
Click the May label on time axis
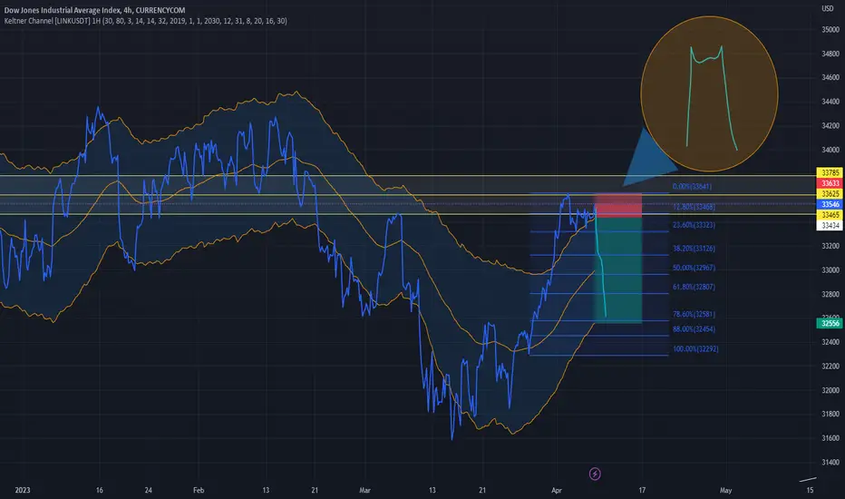pyautogui.click(x=726, y=490)
